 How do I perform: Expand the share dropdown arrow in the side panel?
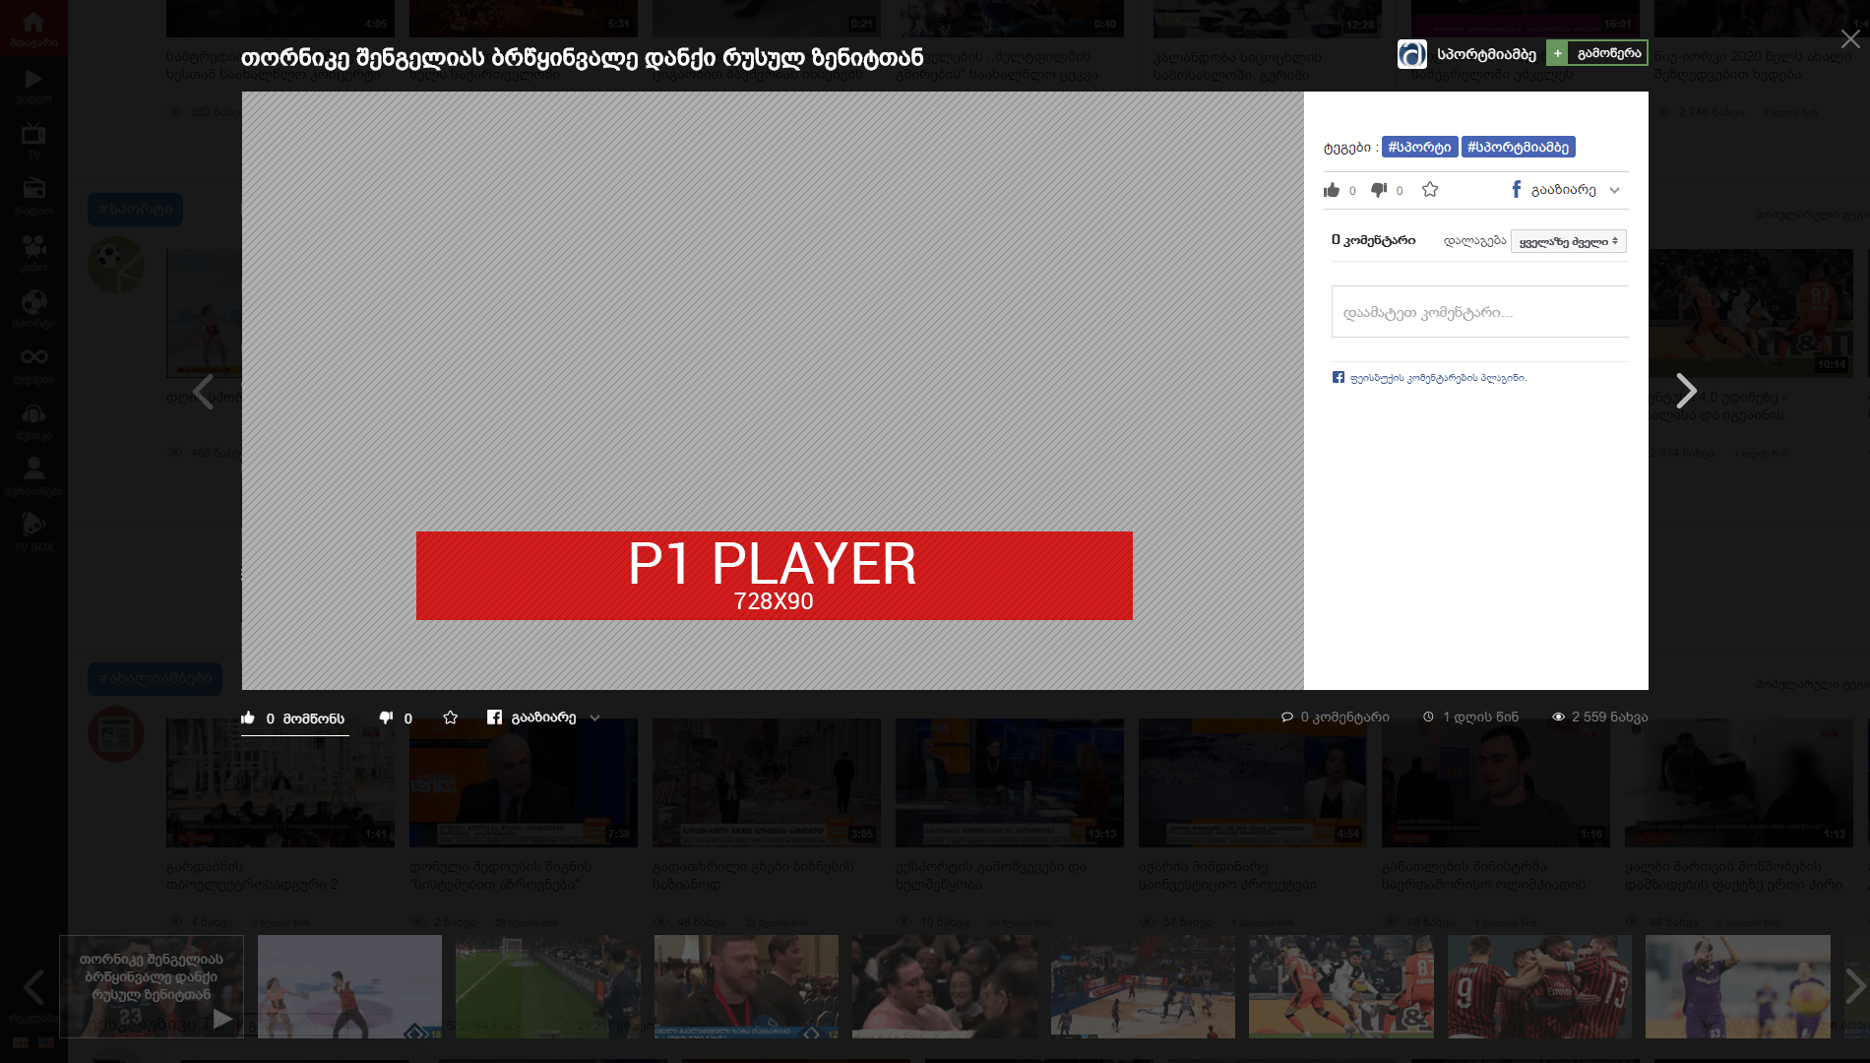pos(1614,191)
